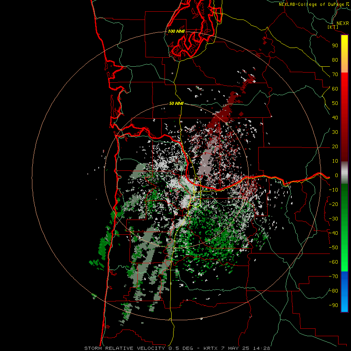Click the 20 value on the velocity scale
The image size is (351, 351).
pyautogui.click(x=335, y=146)
